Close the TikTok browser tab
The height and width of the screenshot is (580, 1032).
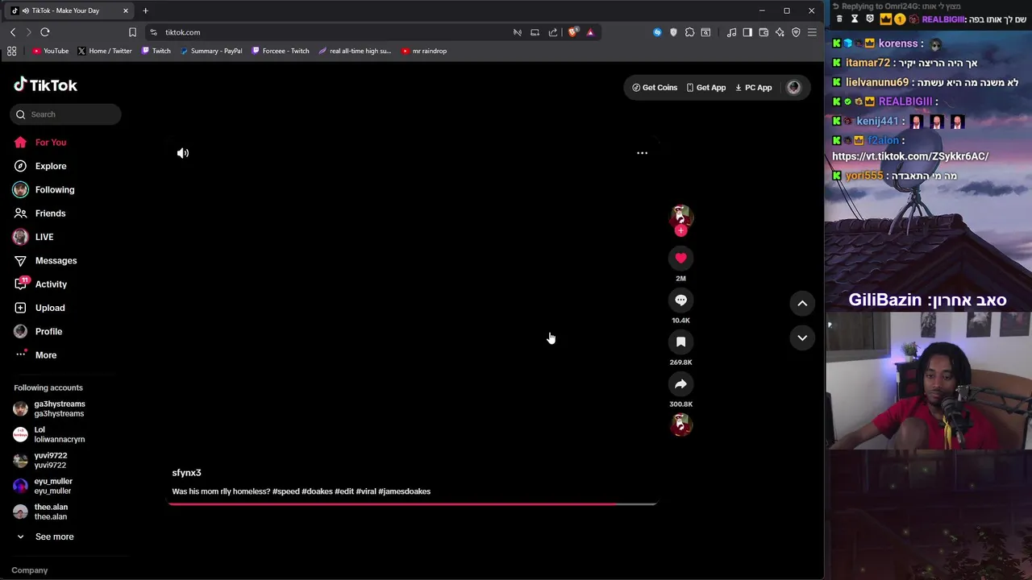click(126, 10)
